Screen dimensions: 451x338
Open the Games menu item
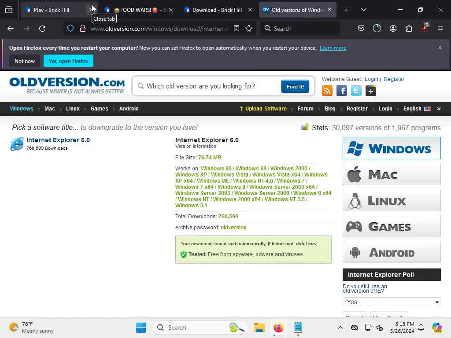pyautogui.click(x=99, y=109)
